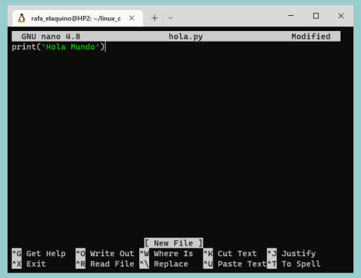Close the terminal window
Image resolution: width=361 pixels, height=278 pixels.
coord(341,16)
